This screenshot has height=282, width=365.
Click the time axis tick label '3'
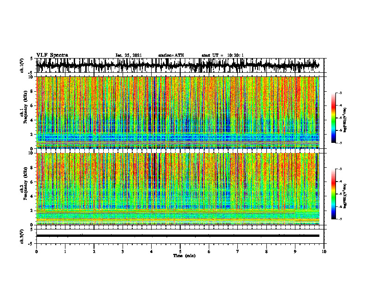(x=123, y=252)
